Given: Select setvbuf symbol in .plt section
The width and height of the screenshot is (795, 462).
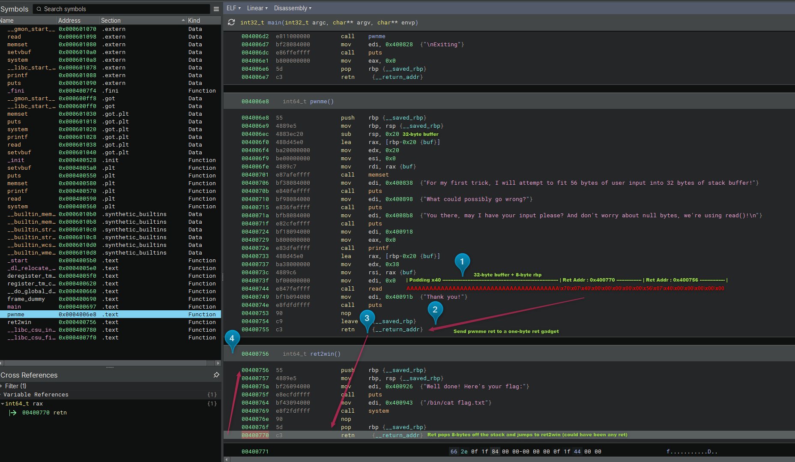Looking at the screenshot, I should [111, 168].
